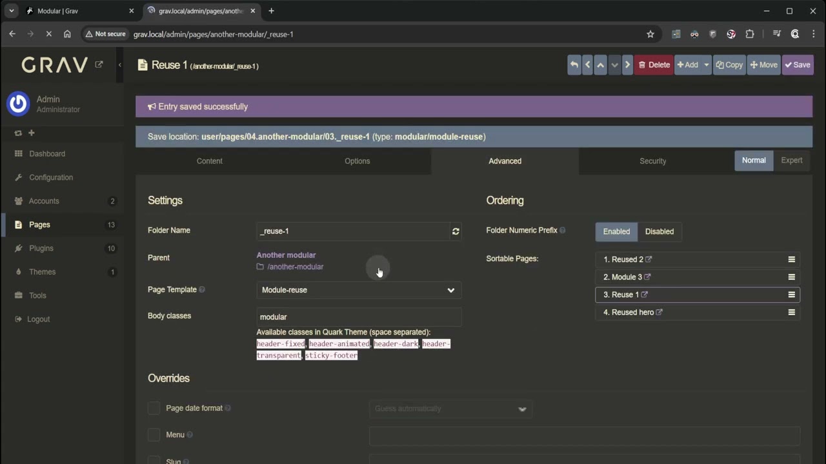Click the Folder Name input field

coord(353,231)
